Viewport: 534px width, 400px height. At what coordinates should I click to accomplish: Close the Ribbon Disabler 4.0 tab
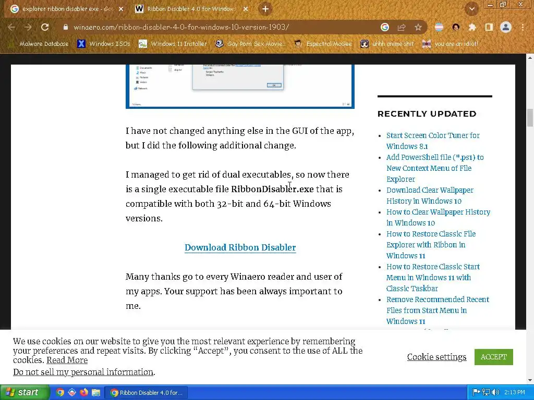pos(246,9)
